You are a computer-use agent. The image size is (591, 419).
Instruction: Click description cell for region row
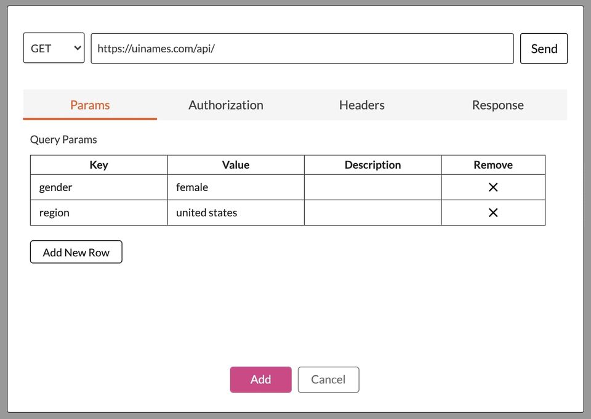(372, 213)
